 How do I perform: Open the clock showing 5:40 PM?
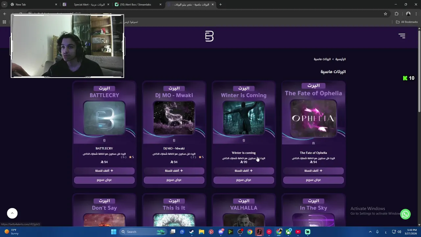pos(411,232)
